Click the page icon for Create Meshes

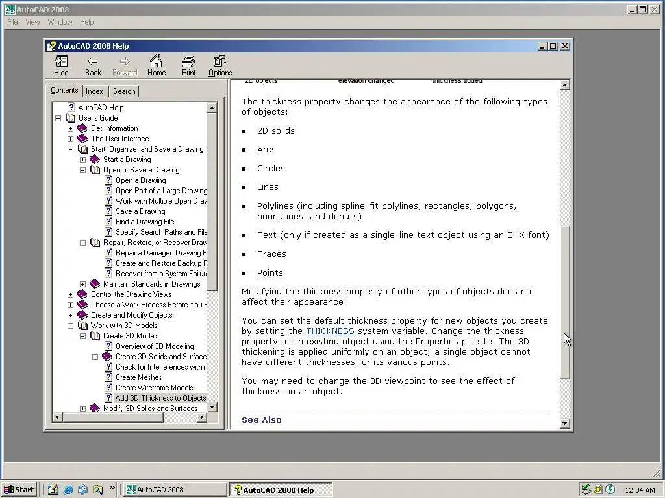point(108,377)
